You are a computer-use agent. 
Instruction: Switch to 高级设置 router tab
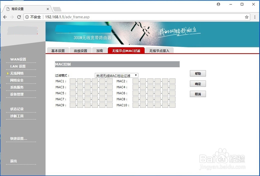click(x=81, y=51)
